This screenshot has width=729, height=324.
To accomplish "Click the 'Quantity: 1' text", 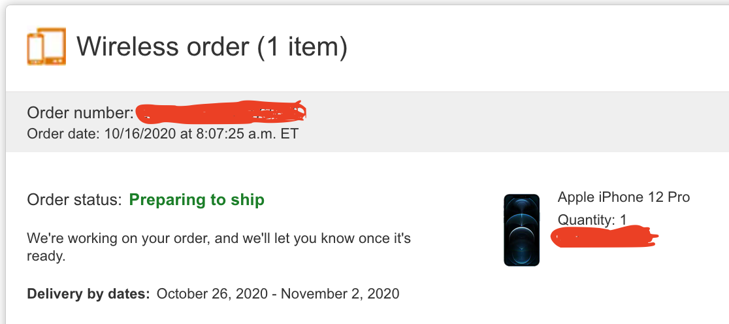I will 592,220.
